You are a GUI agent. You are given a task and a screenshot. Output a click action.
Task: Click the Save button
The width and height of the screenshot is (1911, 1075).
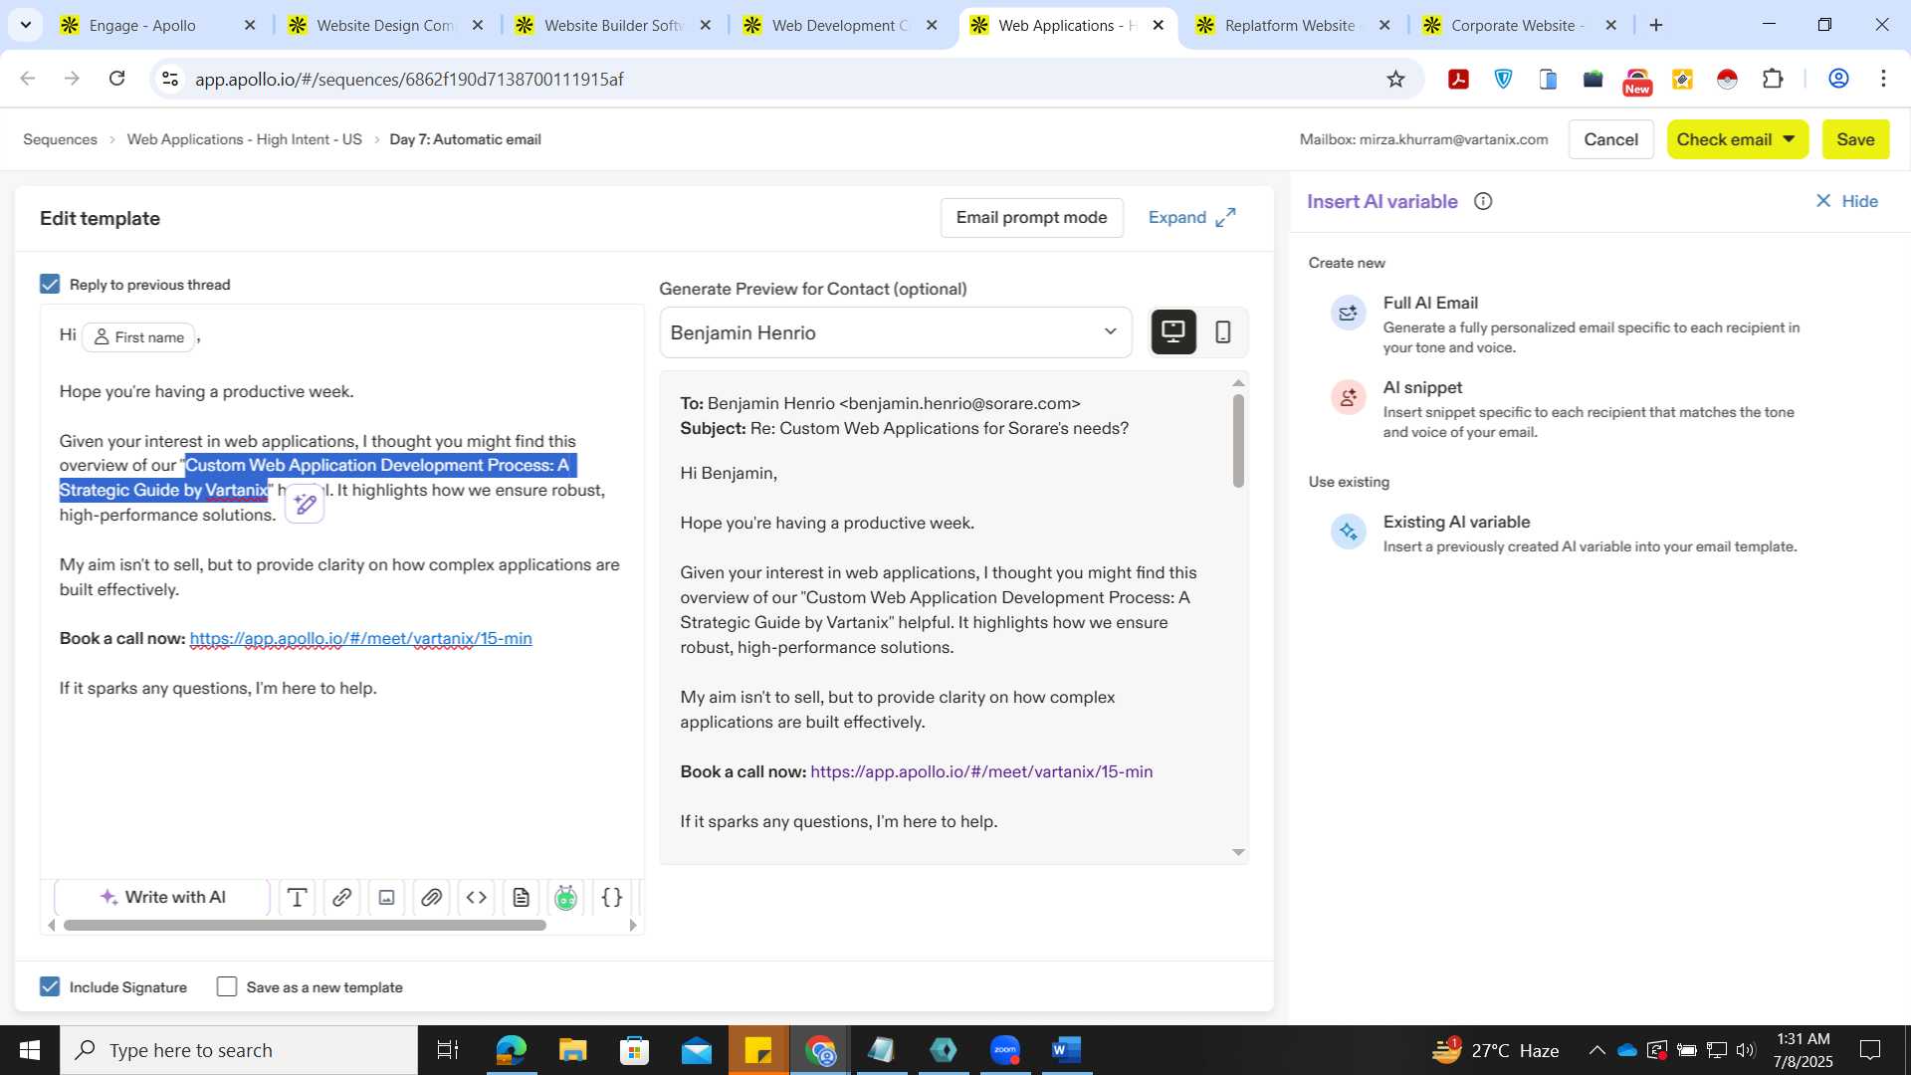tap(1855, 139)
